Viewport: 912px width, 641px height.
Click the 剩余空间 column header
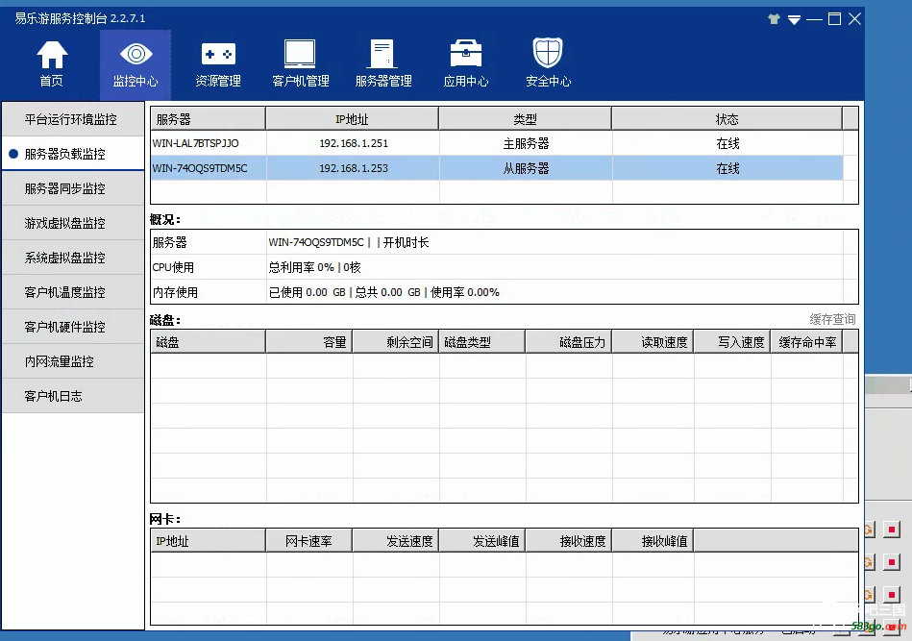coord(396,342)
